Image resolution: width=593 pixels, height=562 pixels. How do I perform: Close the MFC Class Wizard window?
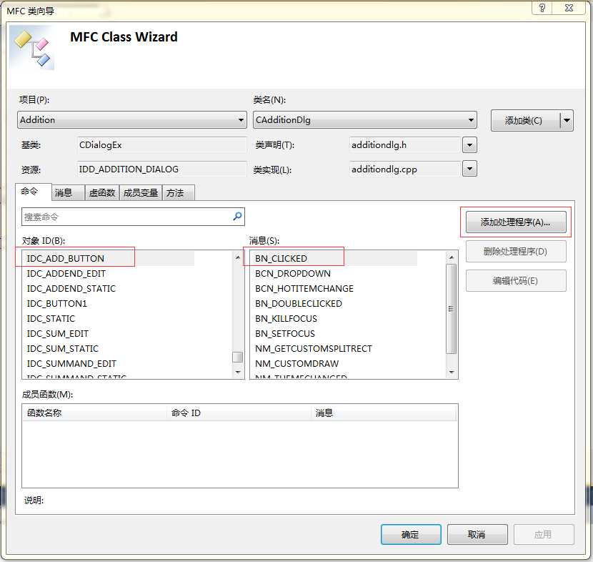[569, 8]
